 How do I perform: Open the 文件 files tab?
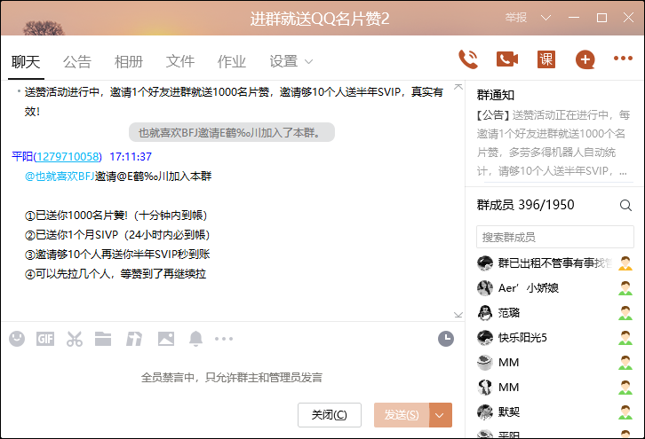point(179,62)
